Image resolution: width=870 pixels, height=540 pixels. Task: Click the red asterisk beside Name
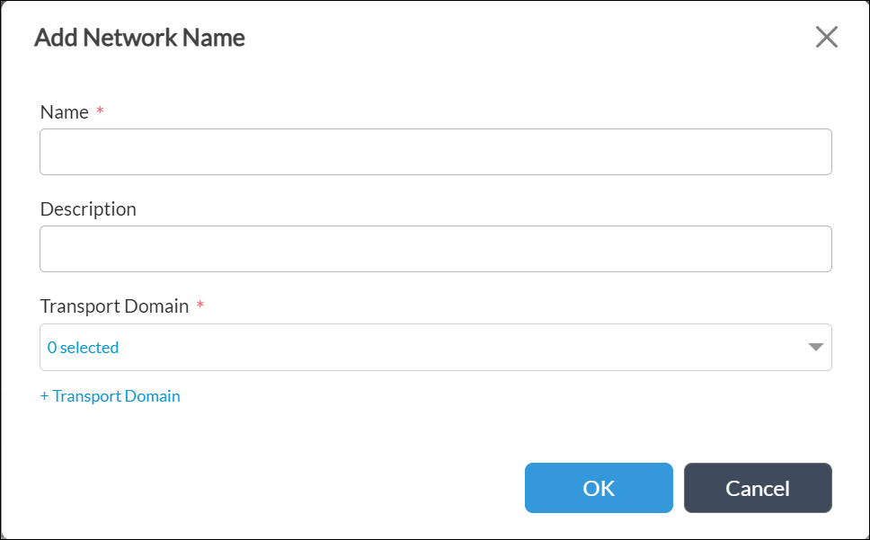click(x=99, y=111)
